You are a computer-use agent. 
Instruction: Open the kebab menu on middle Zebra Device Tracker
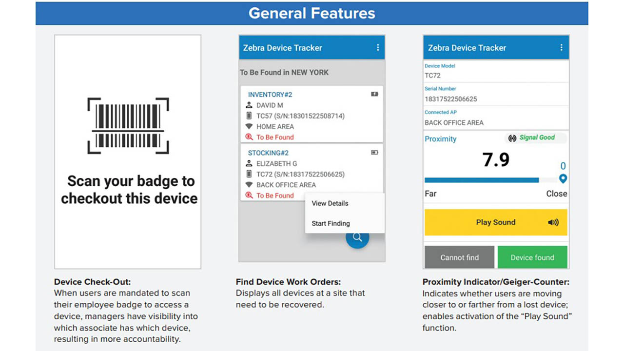(x=378, y=47)
